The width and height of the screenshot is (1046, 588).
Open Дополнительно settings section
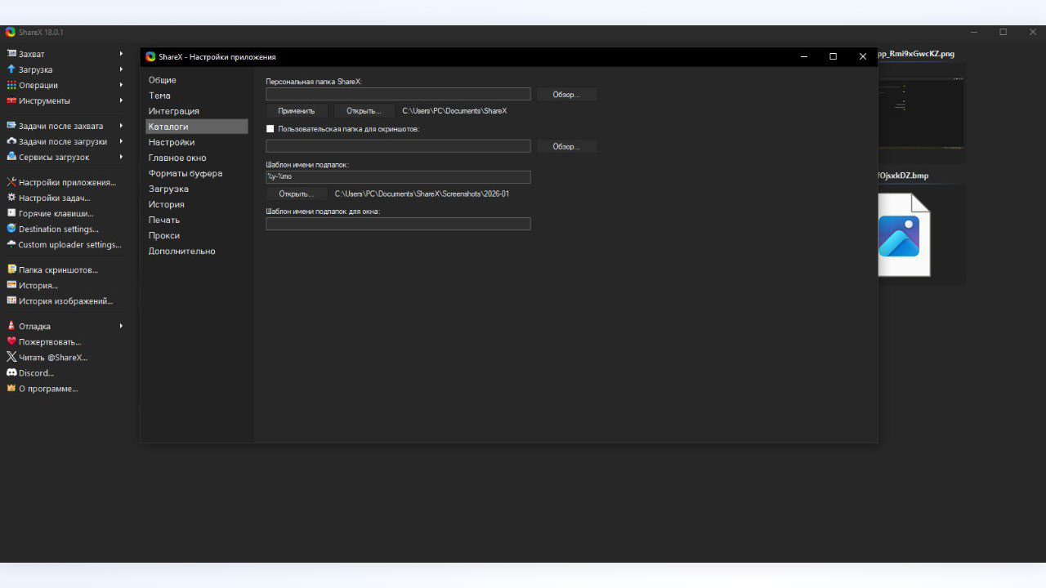tap(181, 251)
